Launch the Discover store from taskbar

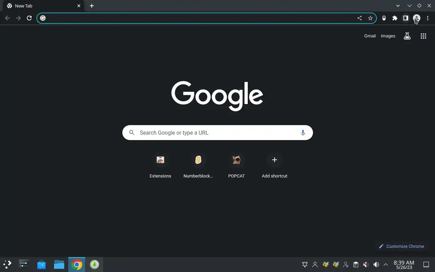(41, 265)
